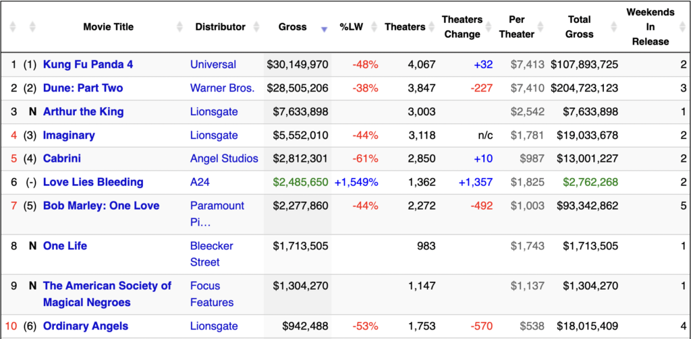Select the $538 per theater value
This screenshot has width=691, height=339.
[x=532, y=326]
